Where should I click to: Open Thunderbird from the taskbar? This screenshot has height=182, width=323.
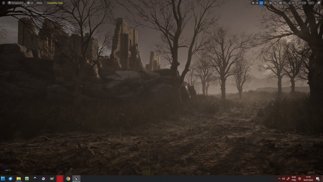pos(10,178)
